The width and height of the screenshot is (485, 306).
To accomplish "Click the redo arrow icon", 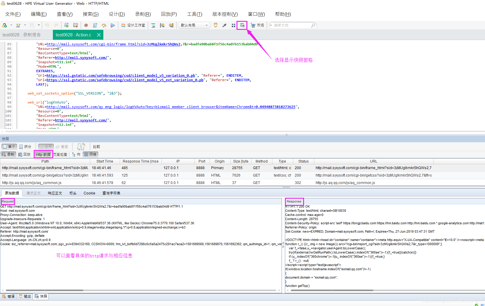I will tap(56, 25).
